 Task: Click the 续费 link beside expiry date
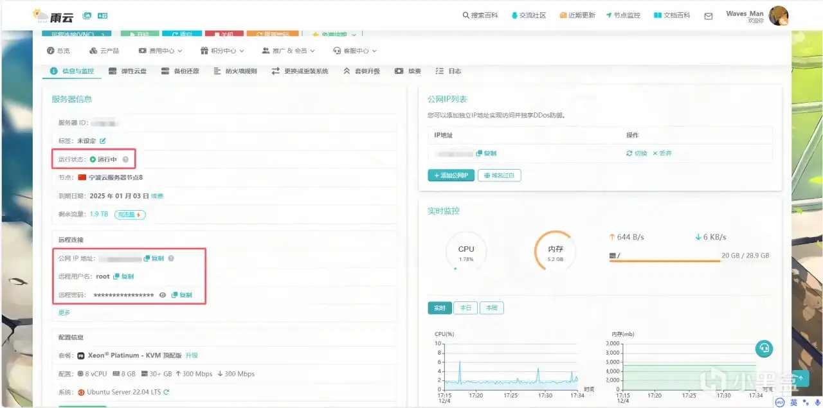(x=157, y=196)
